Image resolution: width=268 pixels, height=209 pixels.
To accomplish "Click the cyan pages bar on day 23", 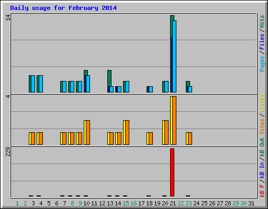I will click(190, 89).
